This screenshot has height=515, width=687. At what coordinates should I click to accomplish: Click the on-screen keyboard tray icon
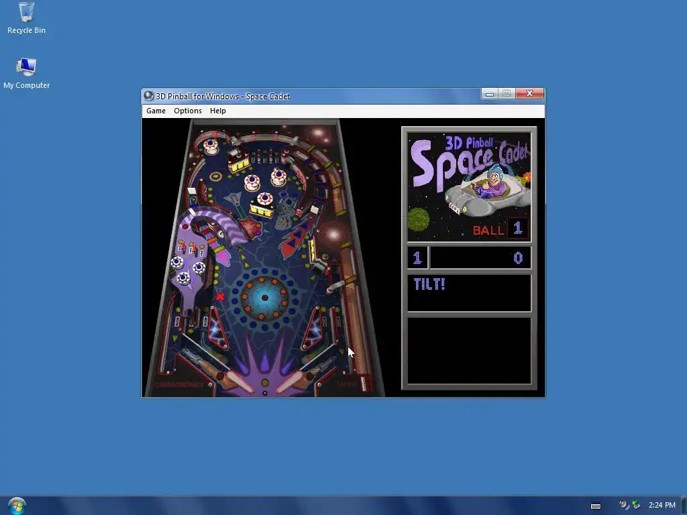tap(596, 506)
